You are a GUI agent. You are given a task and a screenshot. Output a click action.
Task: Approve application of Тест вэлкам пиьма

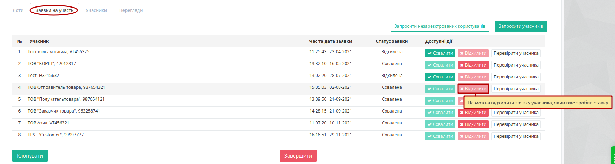tap(440, 53)
